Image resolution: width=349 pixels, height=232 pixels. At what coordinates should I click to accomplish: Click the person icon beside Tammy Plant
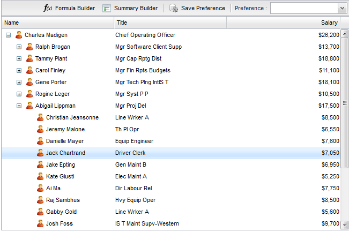click(29, 58)
